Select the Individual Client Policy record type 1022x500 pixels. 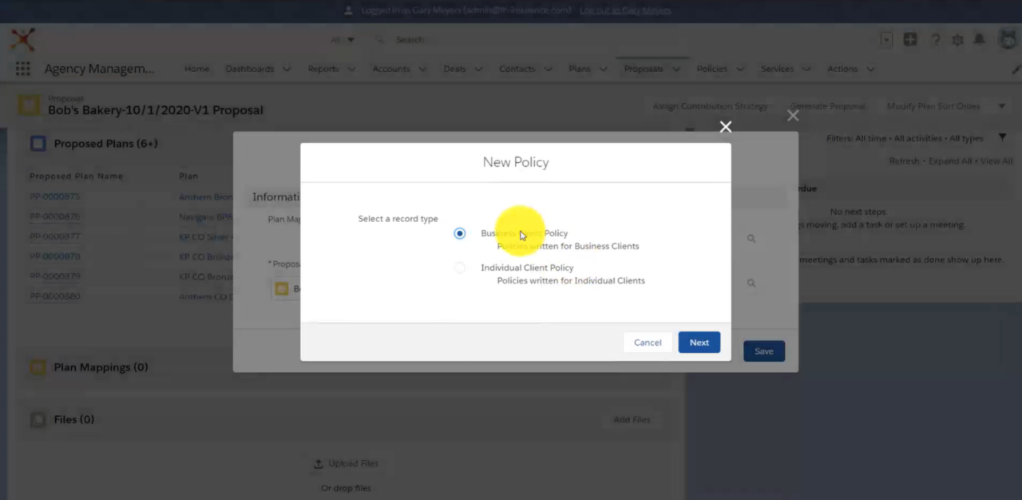tap(459, 267)
